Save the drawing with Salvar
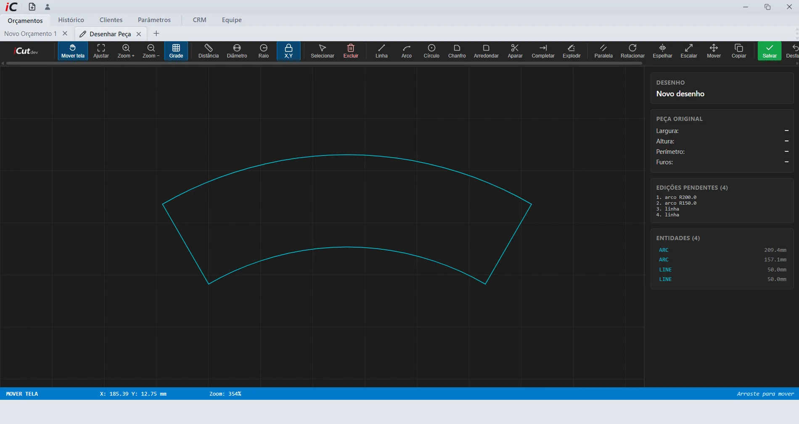Image resolution: width=799 pixels, height=424 pixels. [x=770, y=51]
